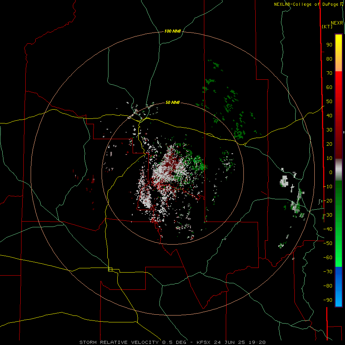
Task: Select the 60 value on the velocity scale
Action: (x=329, y=87)
